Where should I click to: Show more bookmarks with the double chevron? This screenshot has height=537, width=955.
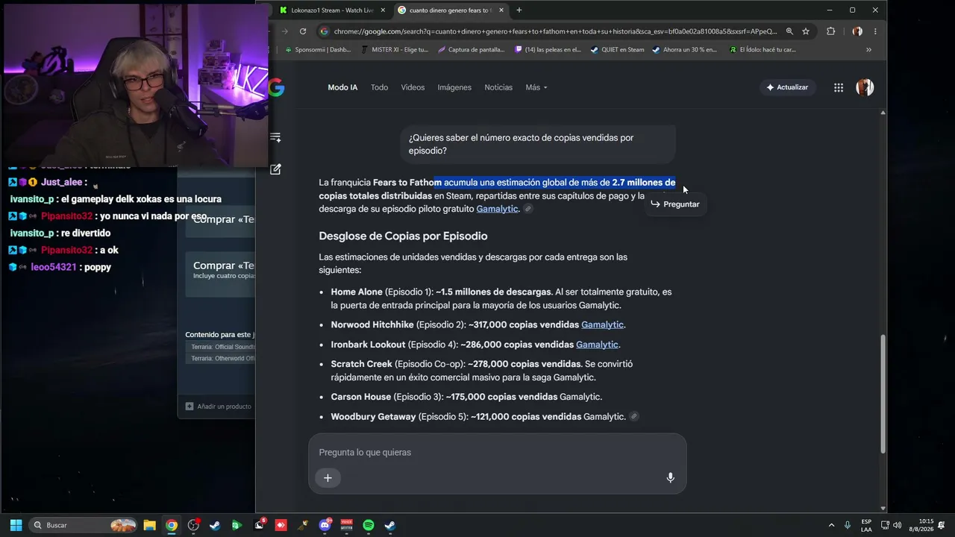[x=868, y=50]
